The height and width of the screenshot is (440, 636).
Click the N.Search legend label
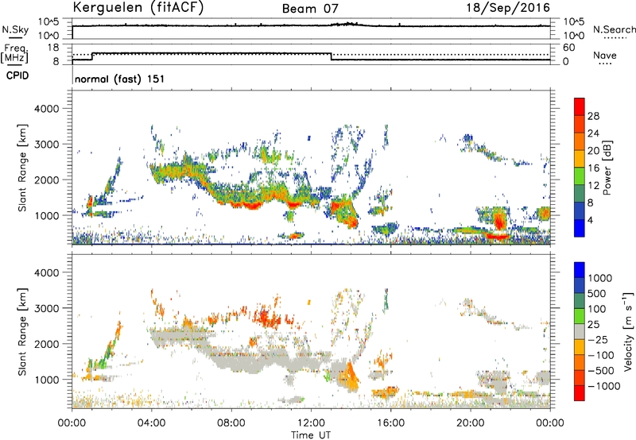point(614,29)
